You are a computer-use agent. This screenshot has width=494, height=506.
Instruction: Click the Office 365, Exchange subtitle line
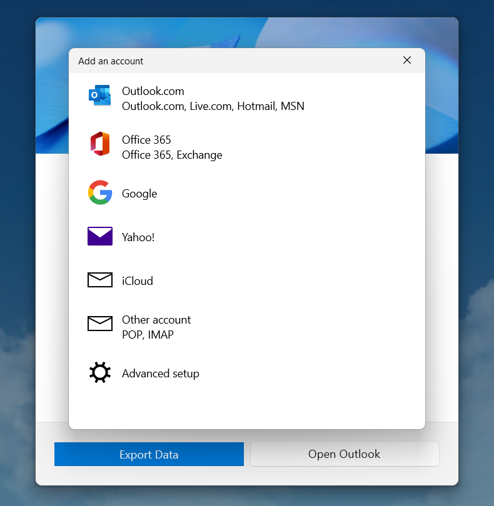point(172,155)
